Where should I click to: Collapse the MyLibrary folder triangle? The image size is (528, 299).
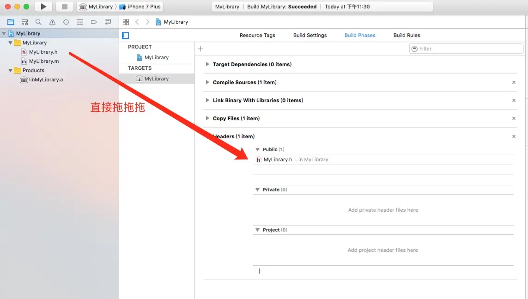point(11,43)
